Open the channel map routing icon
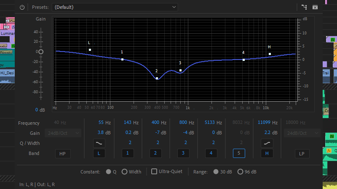This screenshot has width=337, height=189. (304, 7)
